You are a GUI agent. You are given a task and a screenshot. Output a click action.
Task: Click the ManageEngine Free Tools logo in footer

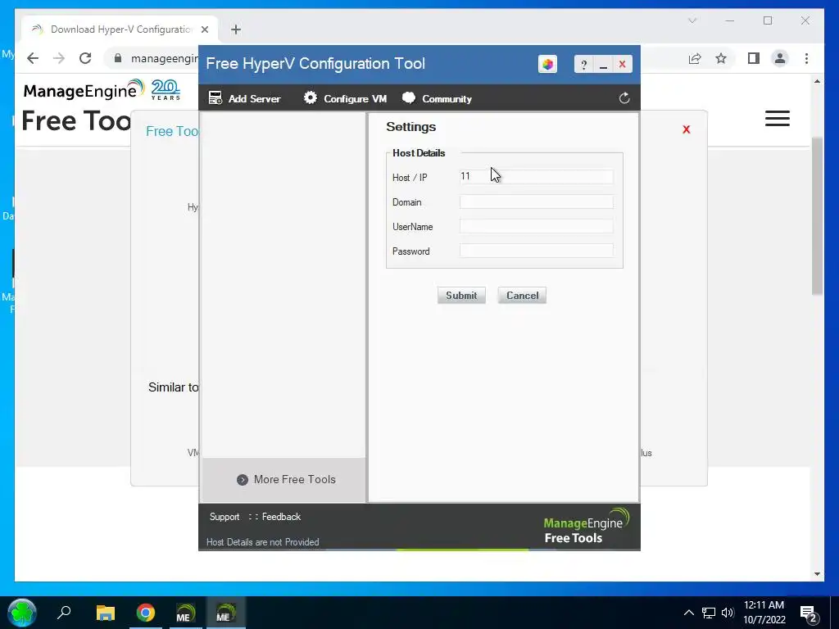click(585, 527)
